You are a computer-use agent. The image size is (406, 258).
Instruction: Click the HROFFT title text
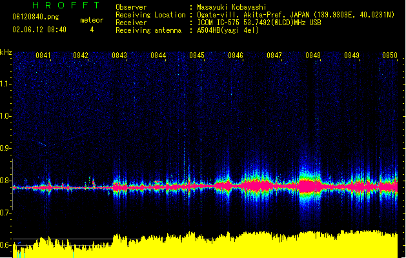[66, 5]
